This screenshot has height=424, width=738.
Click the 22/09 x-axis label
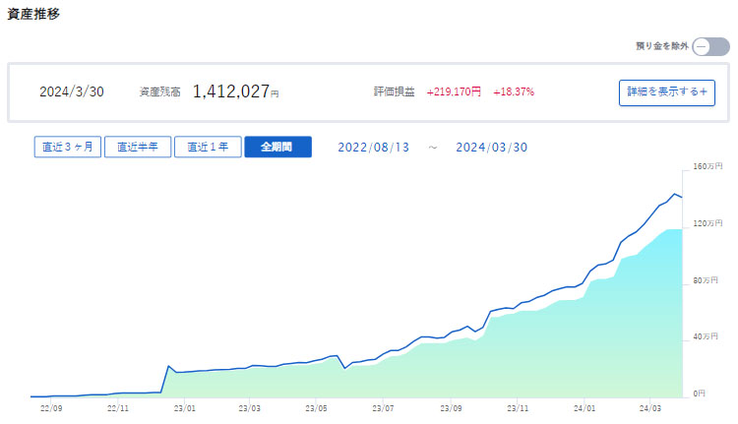tap(50, 407)
